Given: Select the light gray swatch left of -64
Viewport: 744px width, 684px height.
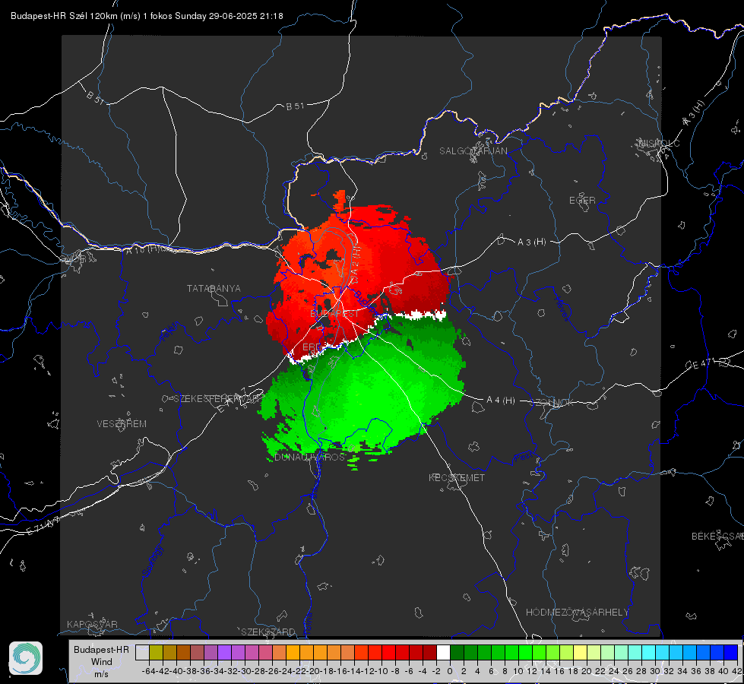Looking at the screenshot, I should point(142,652).
